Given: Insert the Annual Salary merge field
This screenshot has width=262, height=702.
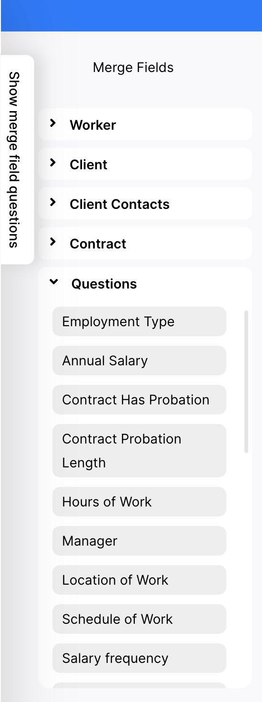Looking at the screenshot, I should click(x=139, y=361).
